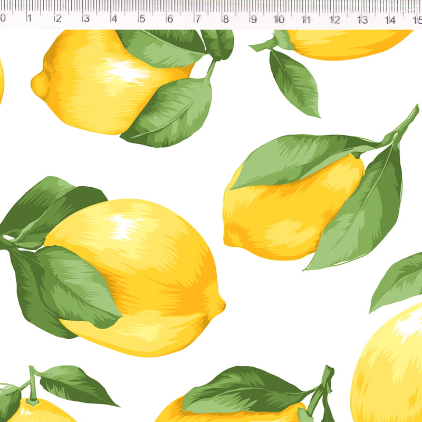422x422 pixels.
Task: Click the number 3 on the ruler
Action: pyautogui.click(x=85, y=20)
